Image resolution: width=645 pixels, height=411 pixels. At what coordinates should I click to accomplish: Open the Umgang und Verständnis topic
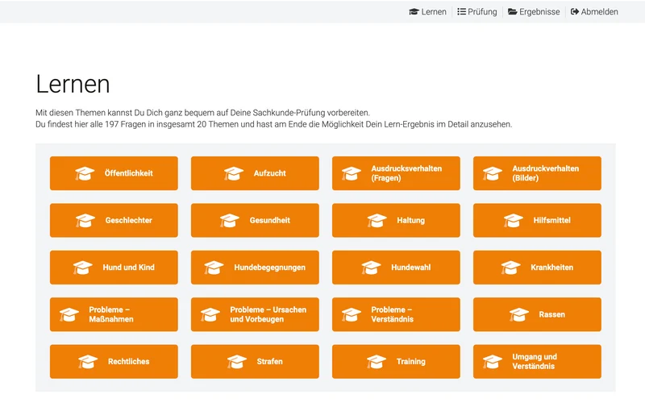click(537, 362)
